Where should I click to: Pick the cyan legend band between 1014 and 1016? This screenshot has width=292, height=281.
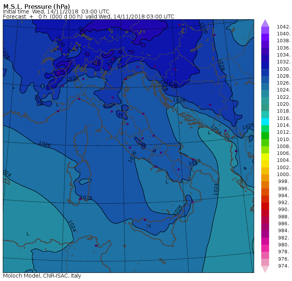point(265,122)
